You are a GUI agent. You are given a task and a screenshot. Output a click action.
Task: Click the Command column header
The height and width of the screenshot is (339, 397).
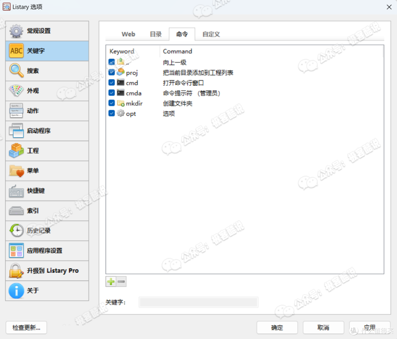tap(271, 51)
